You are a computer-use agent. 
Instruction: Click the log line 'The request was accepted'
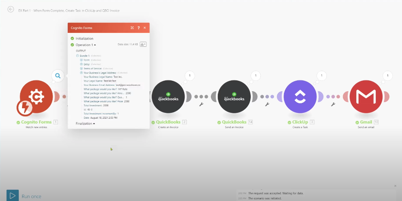[x=275, y=193]
